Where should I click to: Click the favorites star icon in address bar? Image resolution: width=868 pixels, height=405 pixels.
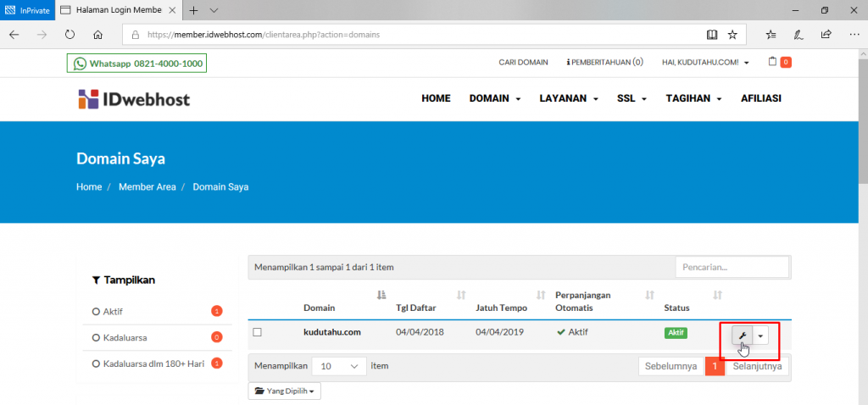pos(732,35)
